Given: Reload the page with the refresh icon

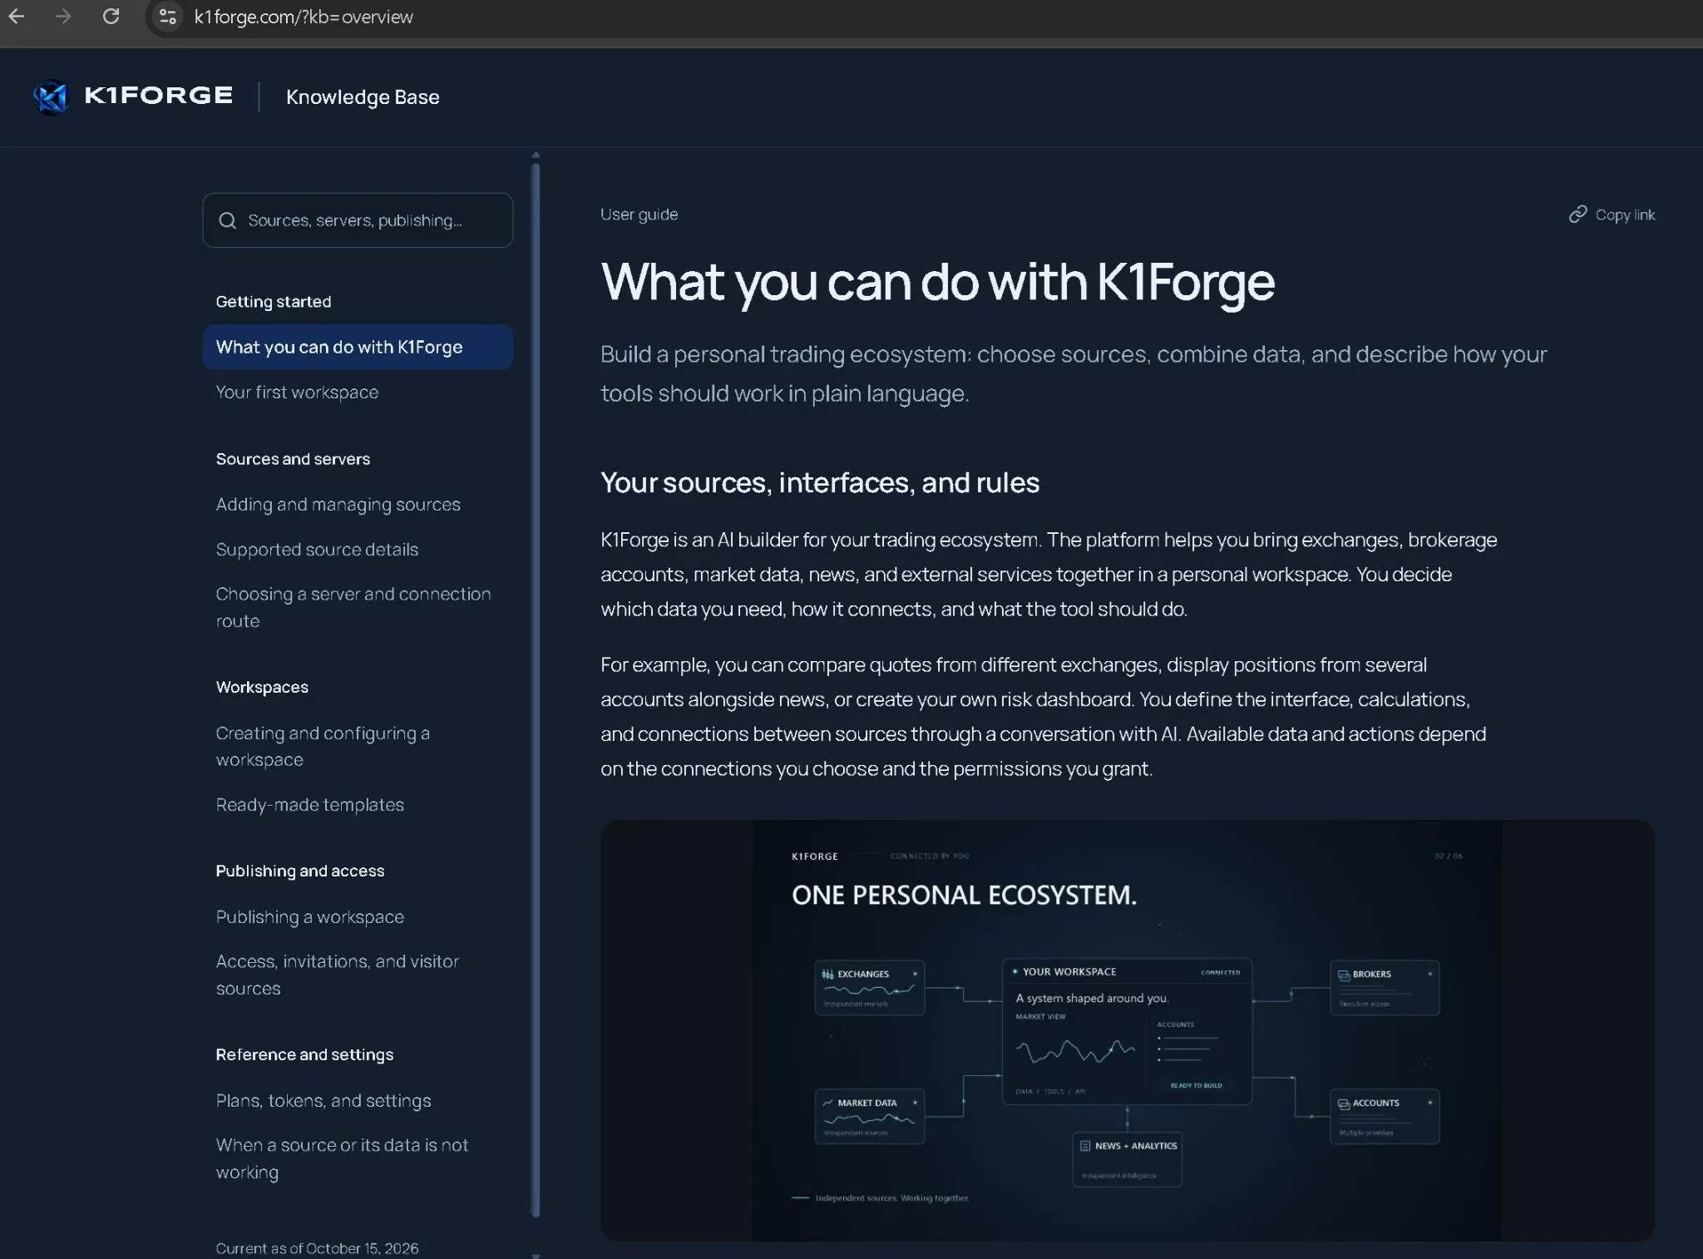Looking at the screenshot, I should (x=111, y=17).
